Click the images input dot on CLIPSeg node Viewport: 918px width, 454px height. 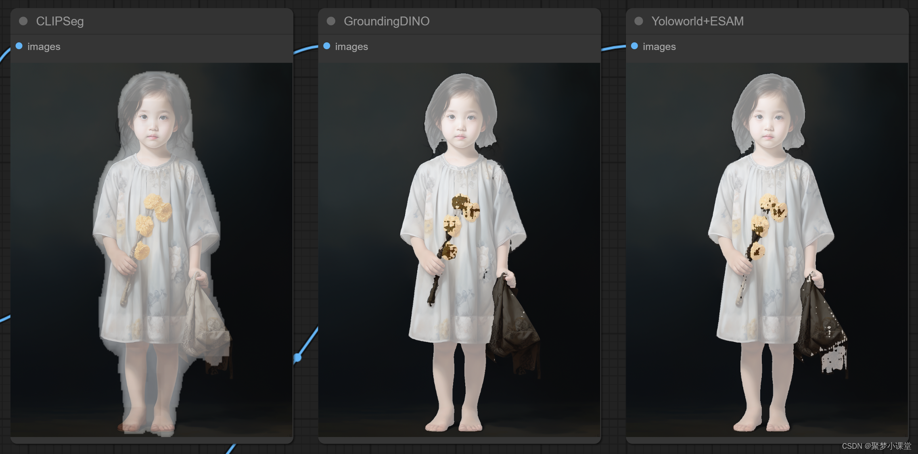click(19, 46)
